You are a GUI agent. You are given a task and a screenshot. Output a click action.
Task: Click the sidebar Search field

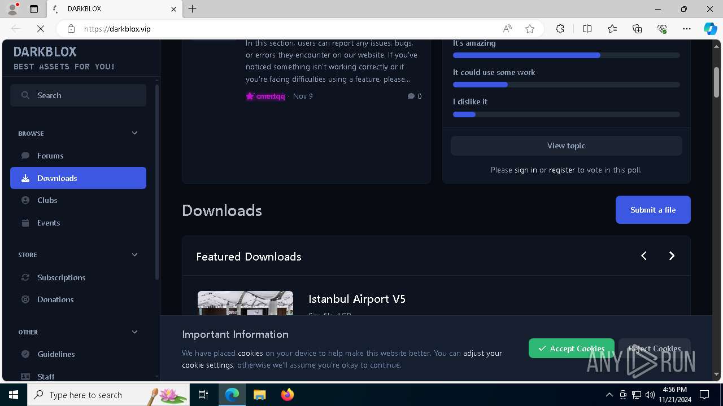78,95
